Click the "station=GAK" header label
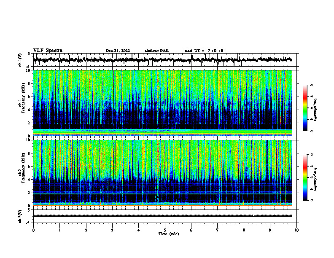Viewport: 334px width, 258px height. coord(157,51)
